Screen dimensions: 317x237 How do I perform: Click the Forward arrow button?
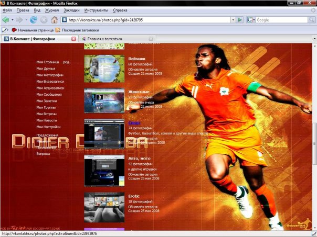(19, 20)
